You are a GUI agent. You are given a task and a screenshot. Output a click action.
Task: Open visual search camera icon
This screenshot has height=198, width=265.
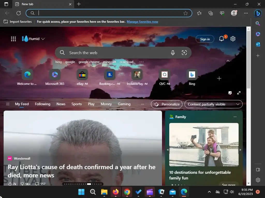(x=184, y=53)
